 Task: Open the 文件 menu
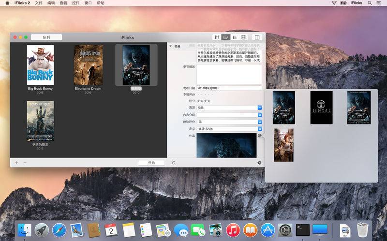click(39, 3)
